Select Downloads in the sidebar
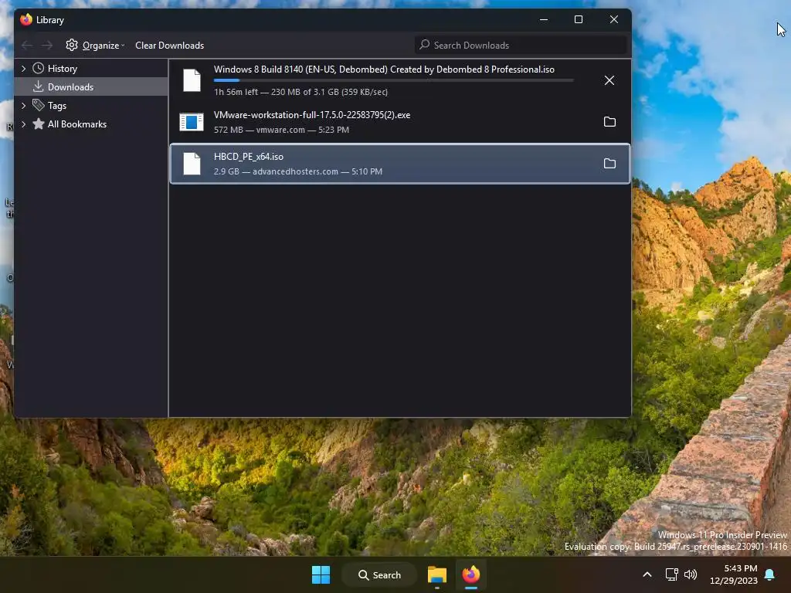The width and height of the screenshot is (791, 593). (x=70, y=86)
